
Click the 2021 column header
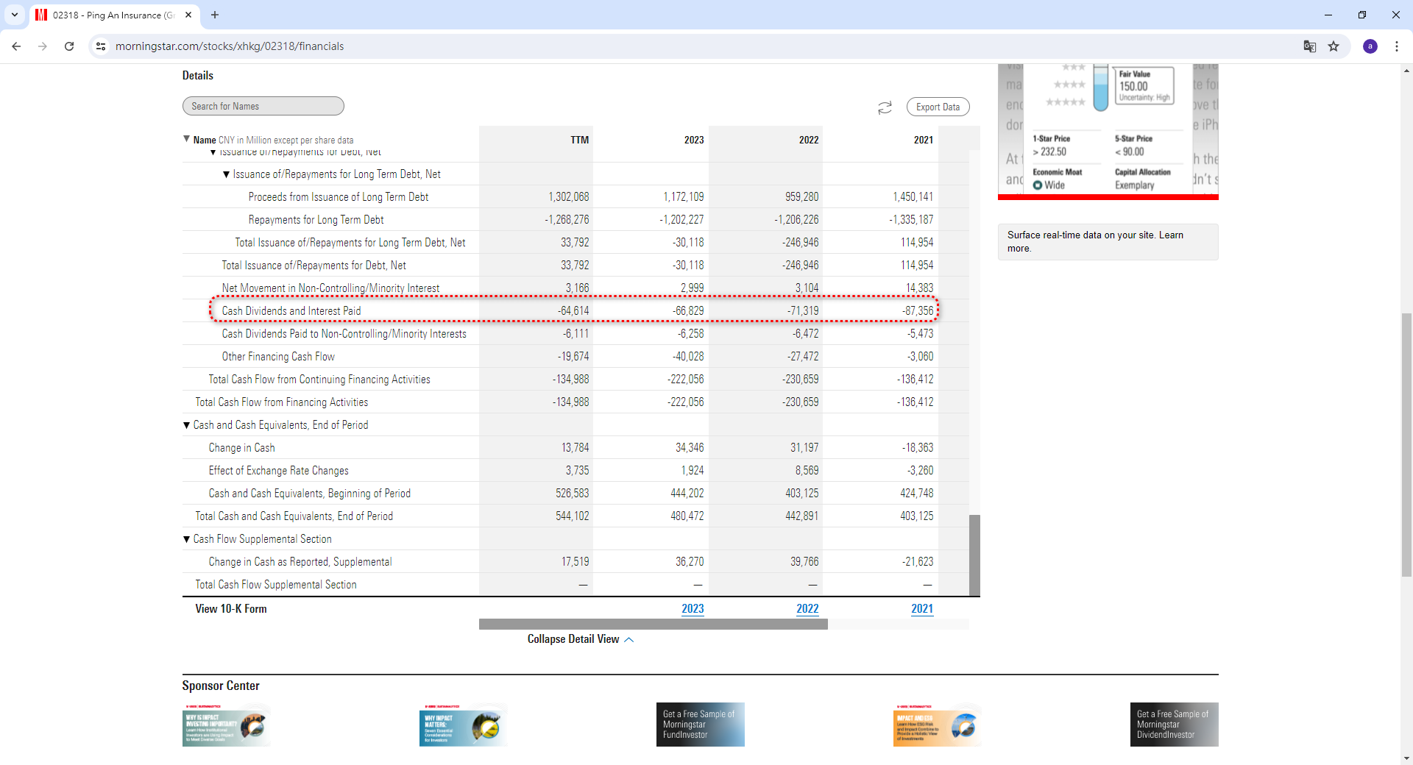(924, 140)
